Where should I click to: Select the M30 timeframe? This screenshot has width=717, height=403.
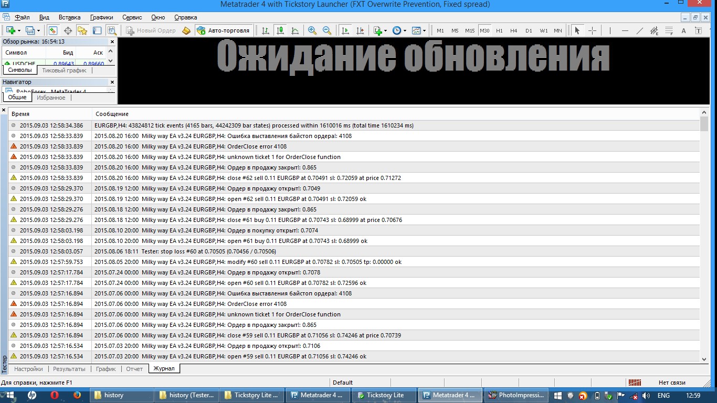tap(484, 30)
